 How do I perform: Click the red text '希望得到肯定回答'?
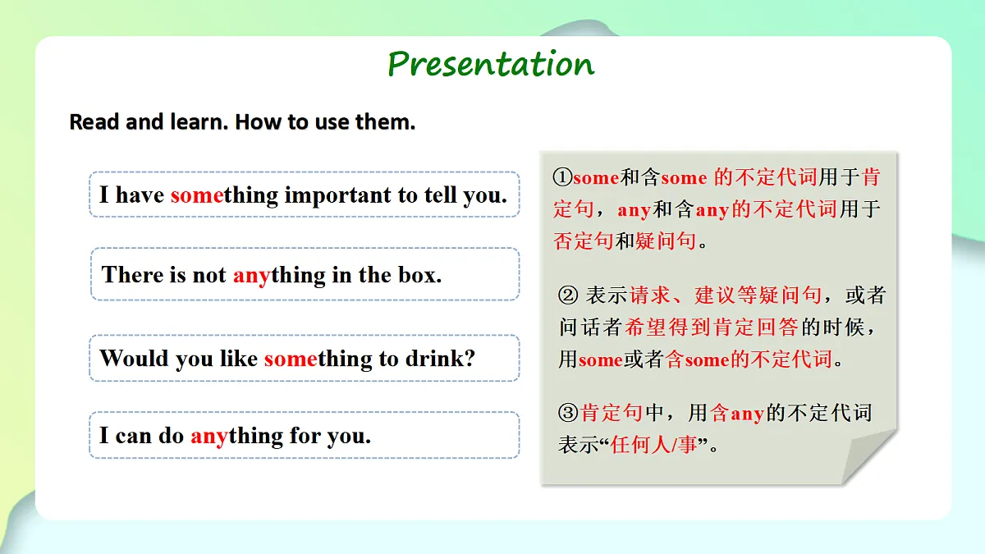point(712,327)
